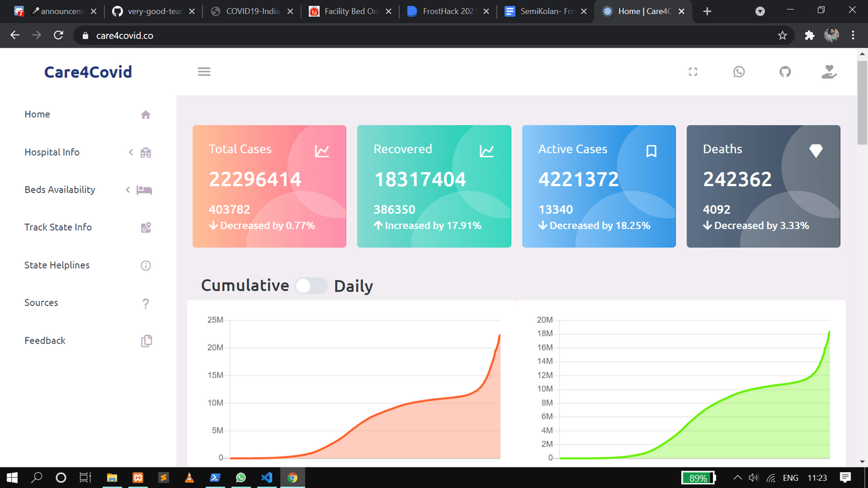Click the Hospital Info building icon
The image size is (868, 488).
point(146,152)
